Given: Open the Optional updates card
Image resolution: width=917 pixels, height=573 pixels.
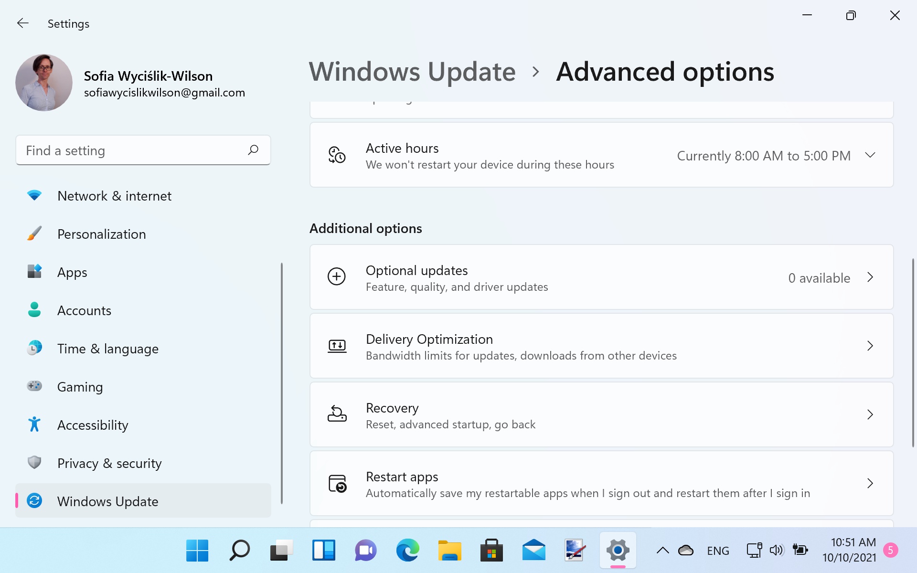Looking at the screenshot, I should [x=601, y=277].
